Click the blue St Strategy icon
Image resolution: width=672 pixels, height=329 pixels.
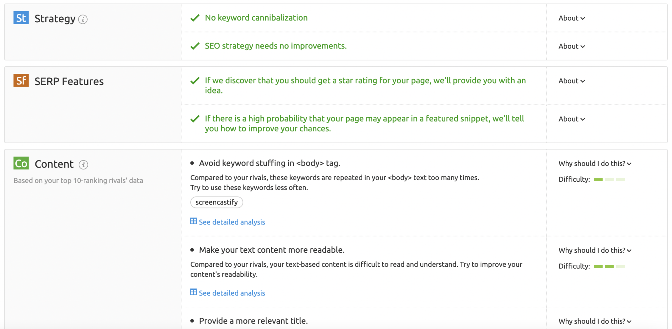pos(21,18)
